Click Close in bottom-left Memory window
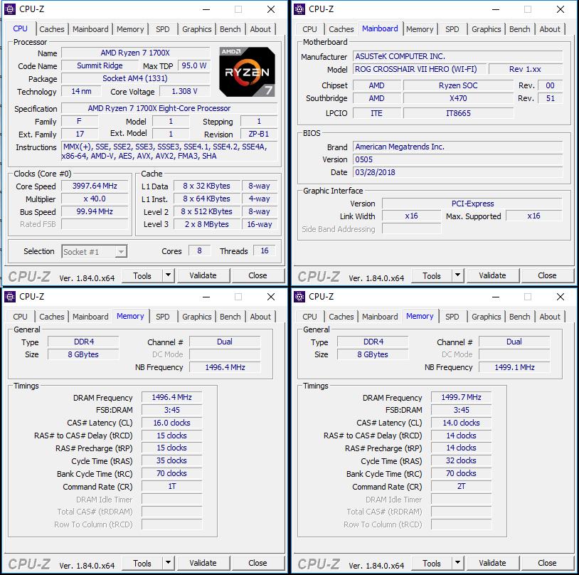The height and width of the screenshot is (575, 579). (257, 563)
